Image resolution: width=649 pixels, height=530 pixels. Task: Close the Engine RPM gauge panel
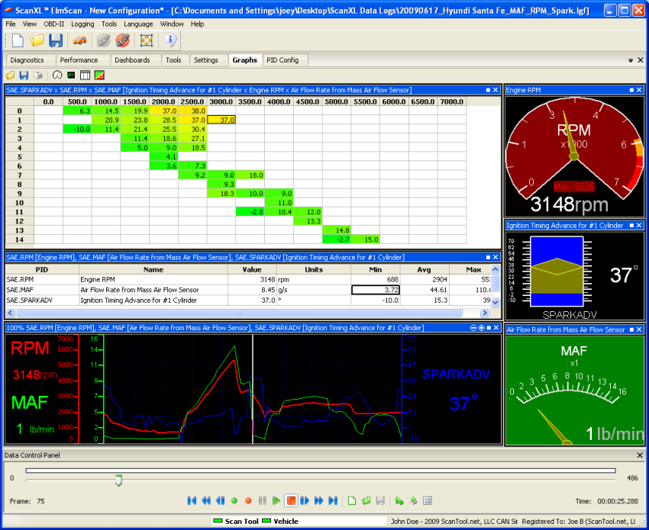(639, 90)
